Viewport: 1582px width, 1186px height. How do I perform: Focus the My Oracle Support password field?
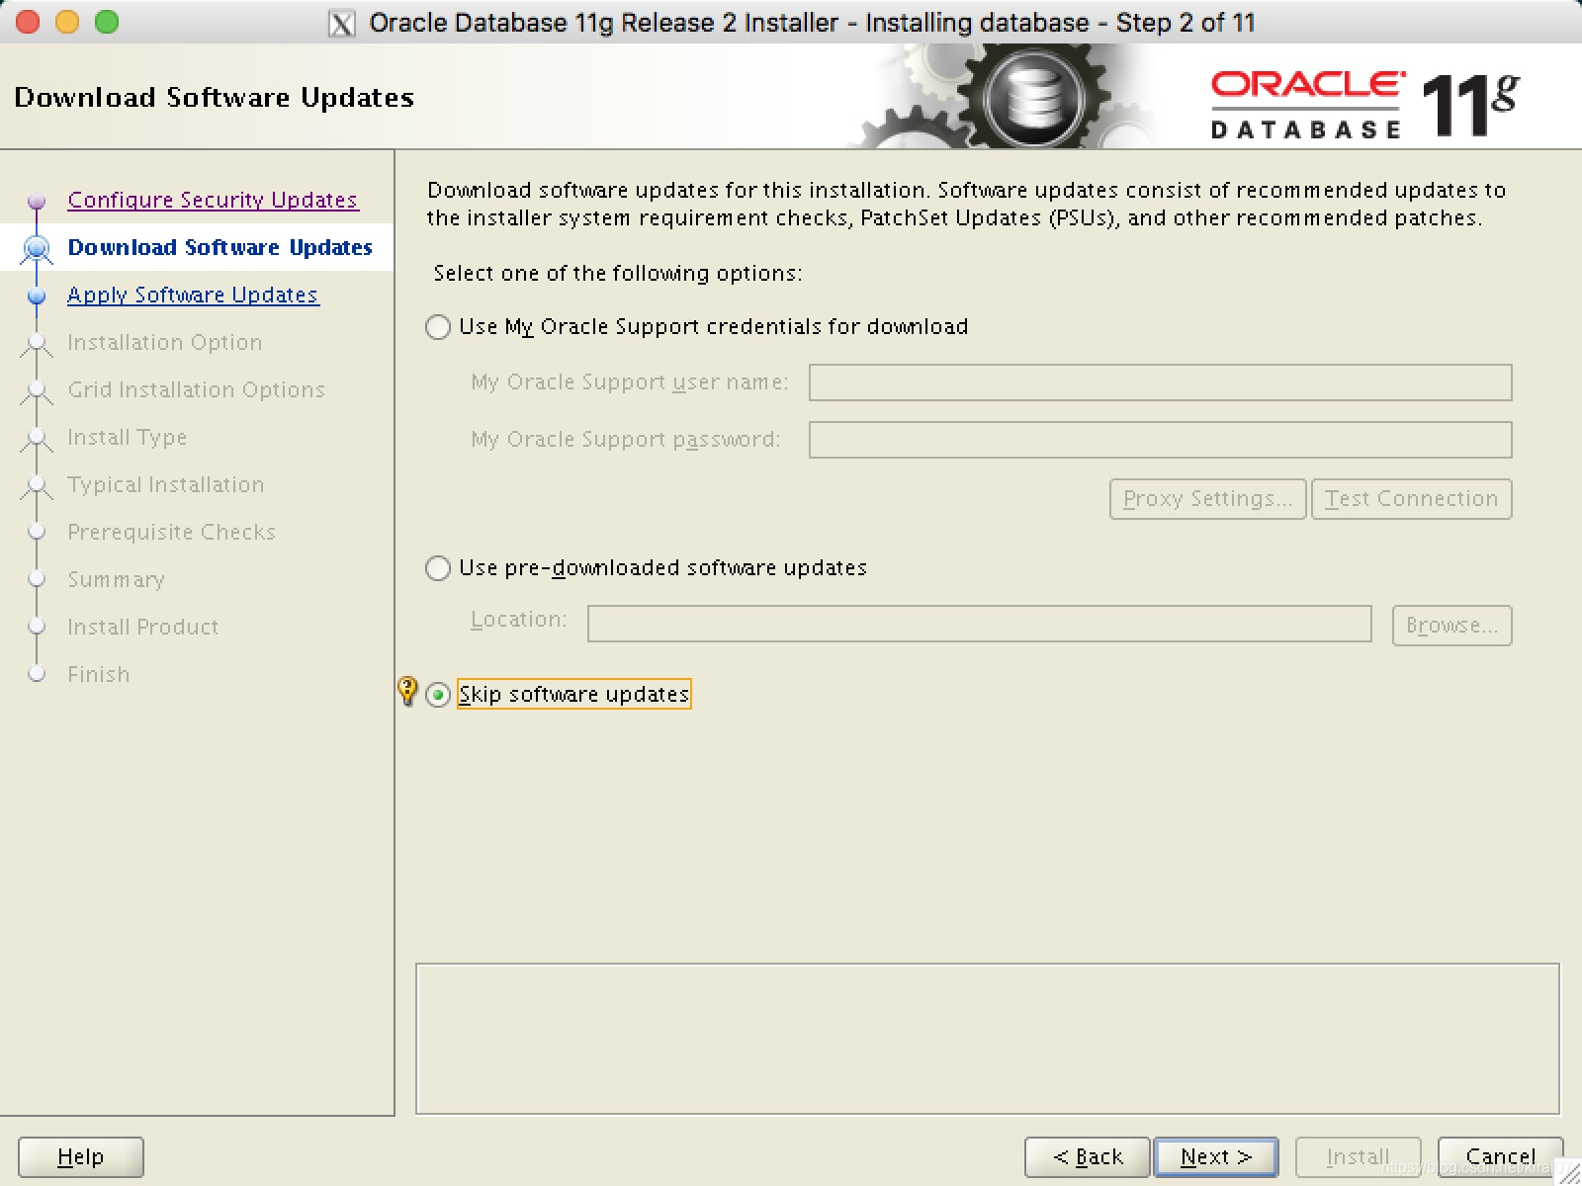1160,440
